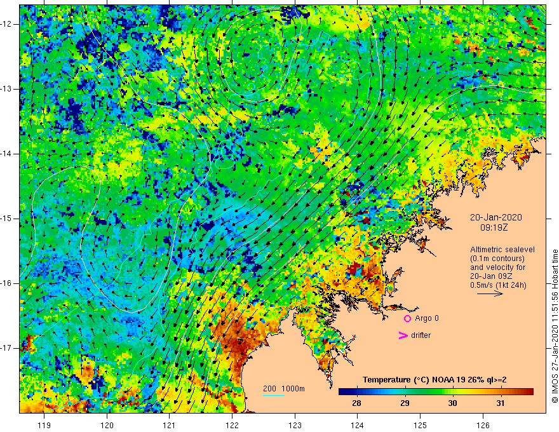
Task: Click the '20-Jan-2020' date label
Action: click(496, 217)
